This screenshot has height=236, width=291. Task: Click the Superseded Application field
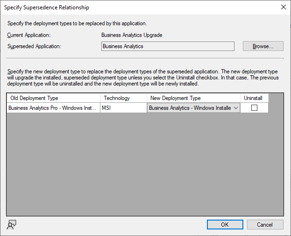[x=168, y=46]
